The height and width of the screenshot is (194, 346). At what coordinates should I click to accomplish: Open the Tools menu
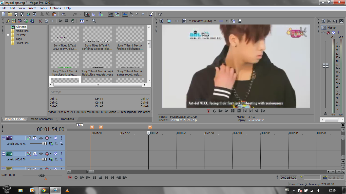pos(43,8)
